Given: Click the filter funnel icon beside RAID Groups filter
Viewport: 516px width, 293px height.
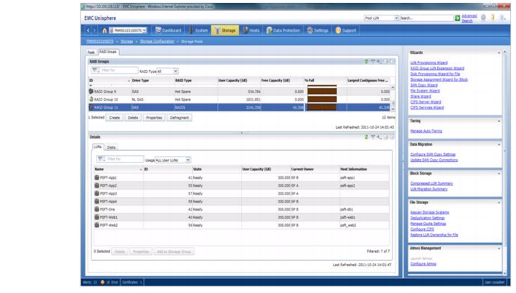Looking at the screenshot, I should pos(95,70).
